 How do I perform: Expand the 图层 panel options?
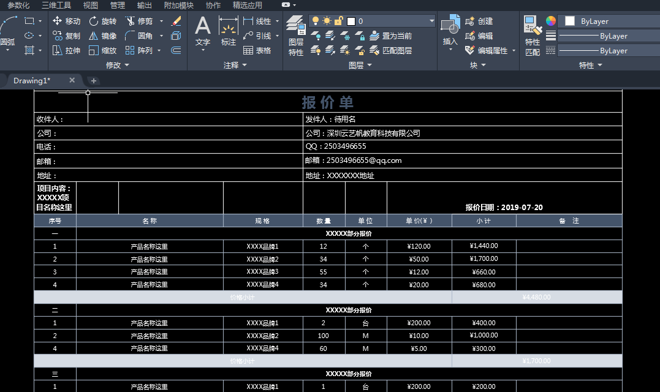(x=360, y=65)
